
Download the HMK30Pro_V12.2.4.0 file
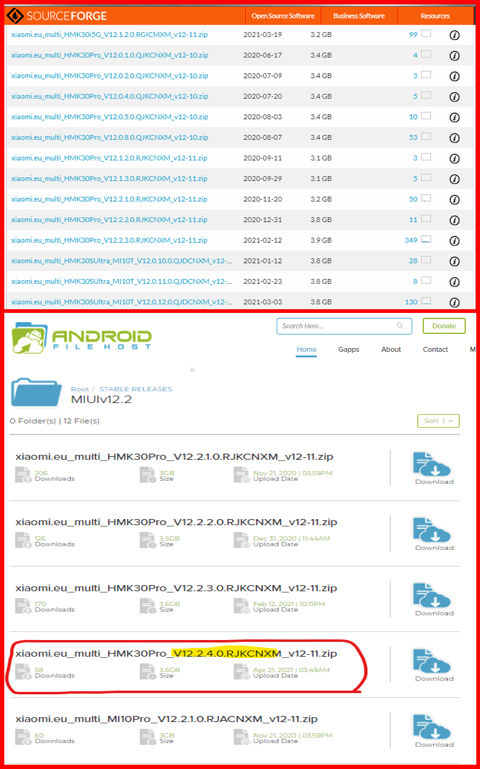434,665
